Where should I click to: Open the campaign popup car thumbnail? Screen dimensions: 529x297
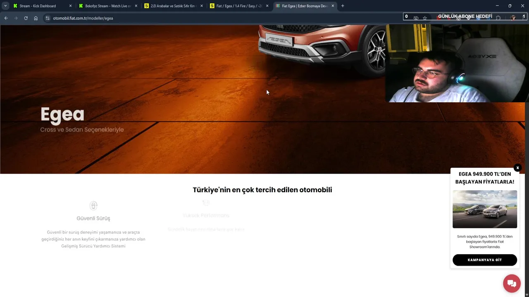click(x=485, y=209)
